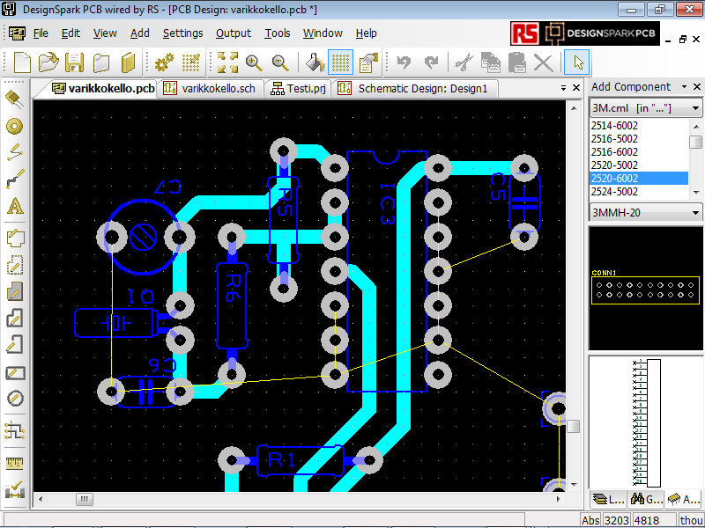Click the horizontal scrollbar thumb
The height and width of the screenshot is (528, 705).
coord(84,499)
